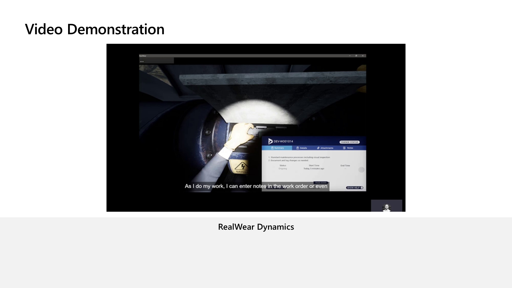Image resolution: width=512 pixels, height=288 pixels.
Task: Click the info icon inside SHOW HELP
Action: pos(362,188)
